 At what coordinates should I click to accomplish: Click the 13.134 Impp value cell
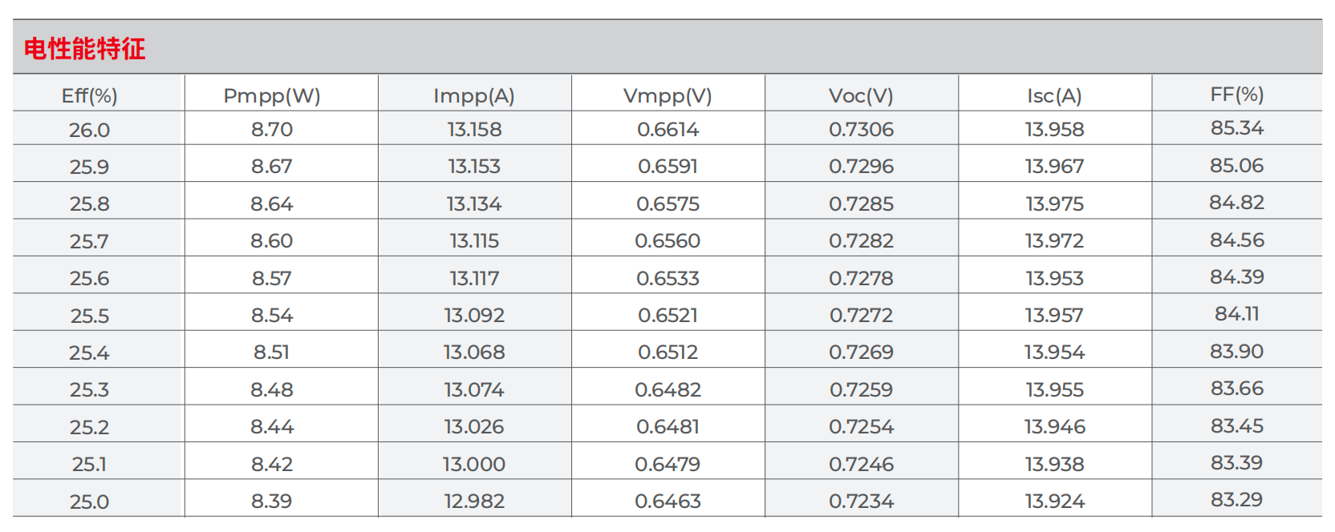pos(474,204)
